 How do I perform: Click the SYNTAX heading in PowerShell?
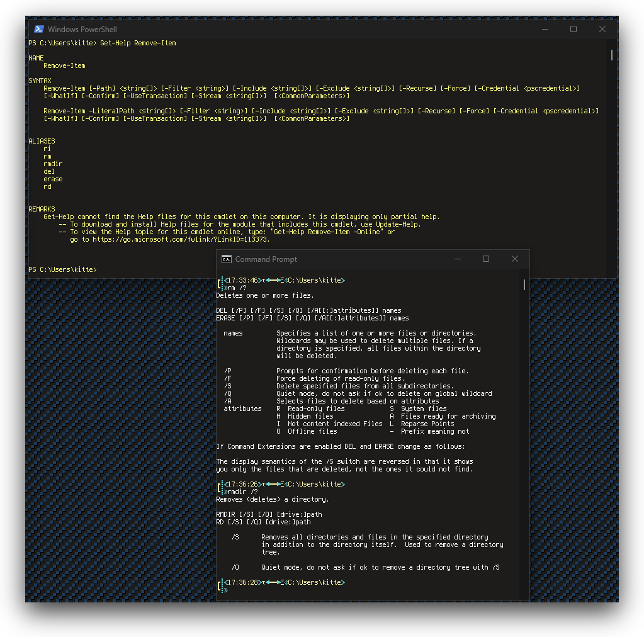tap(40, 81)
